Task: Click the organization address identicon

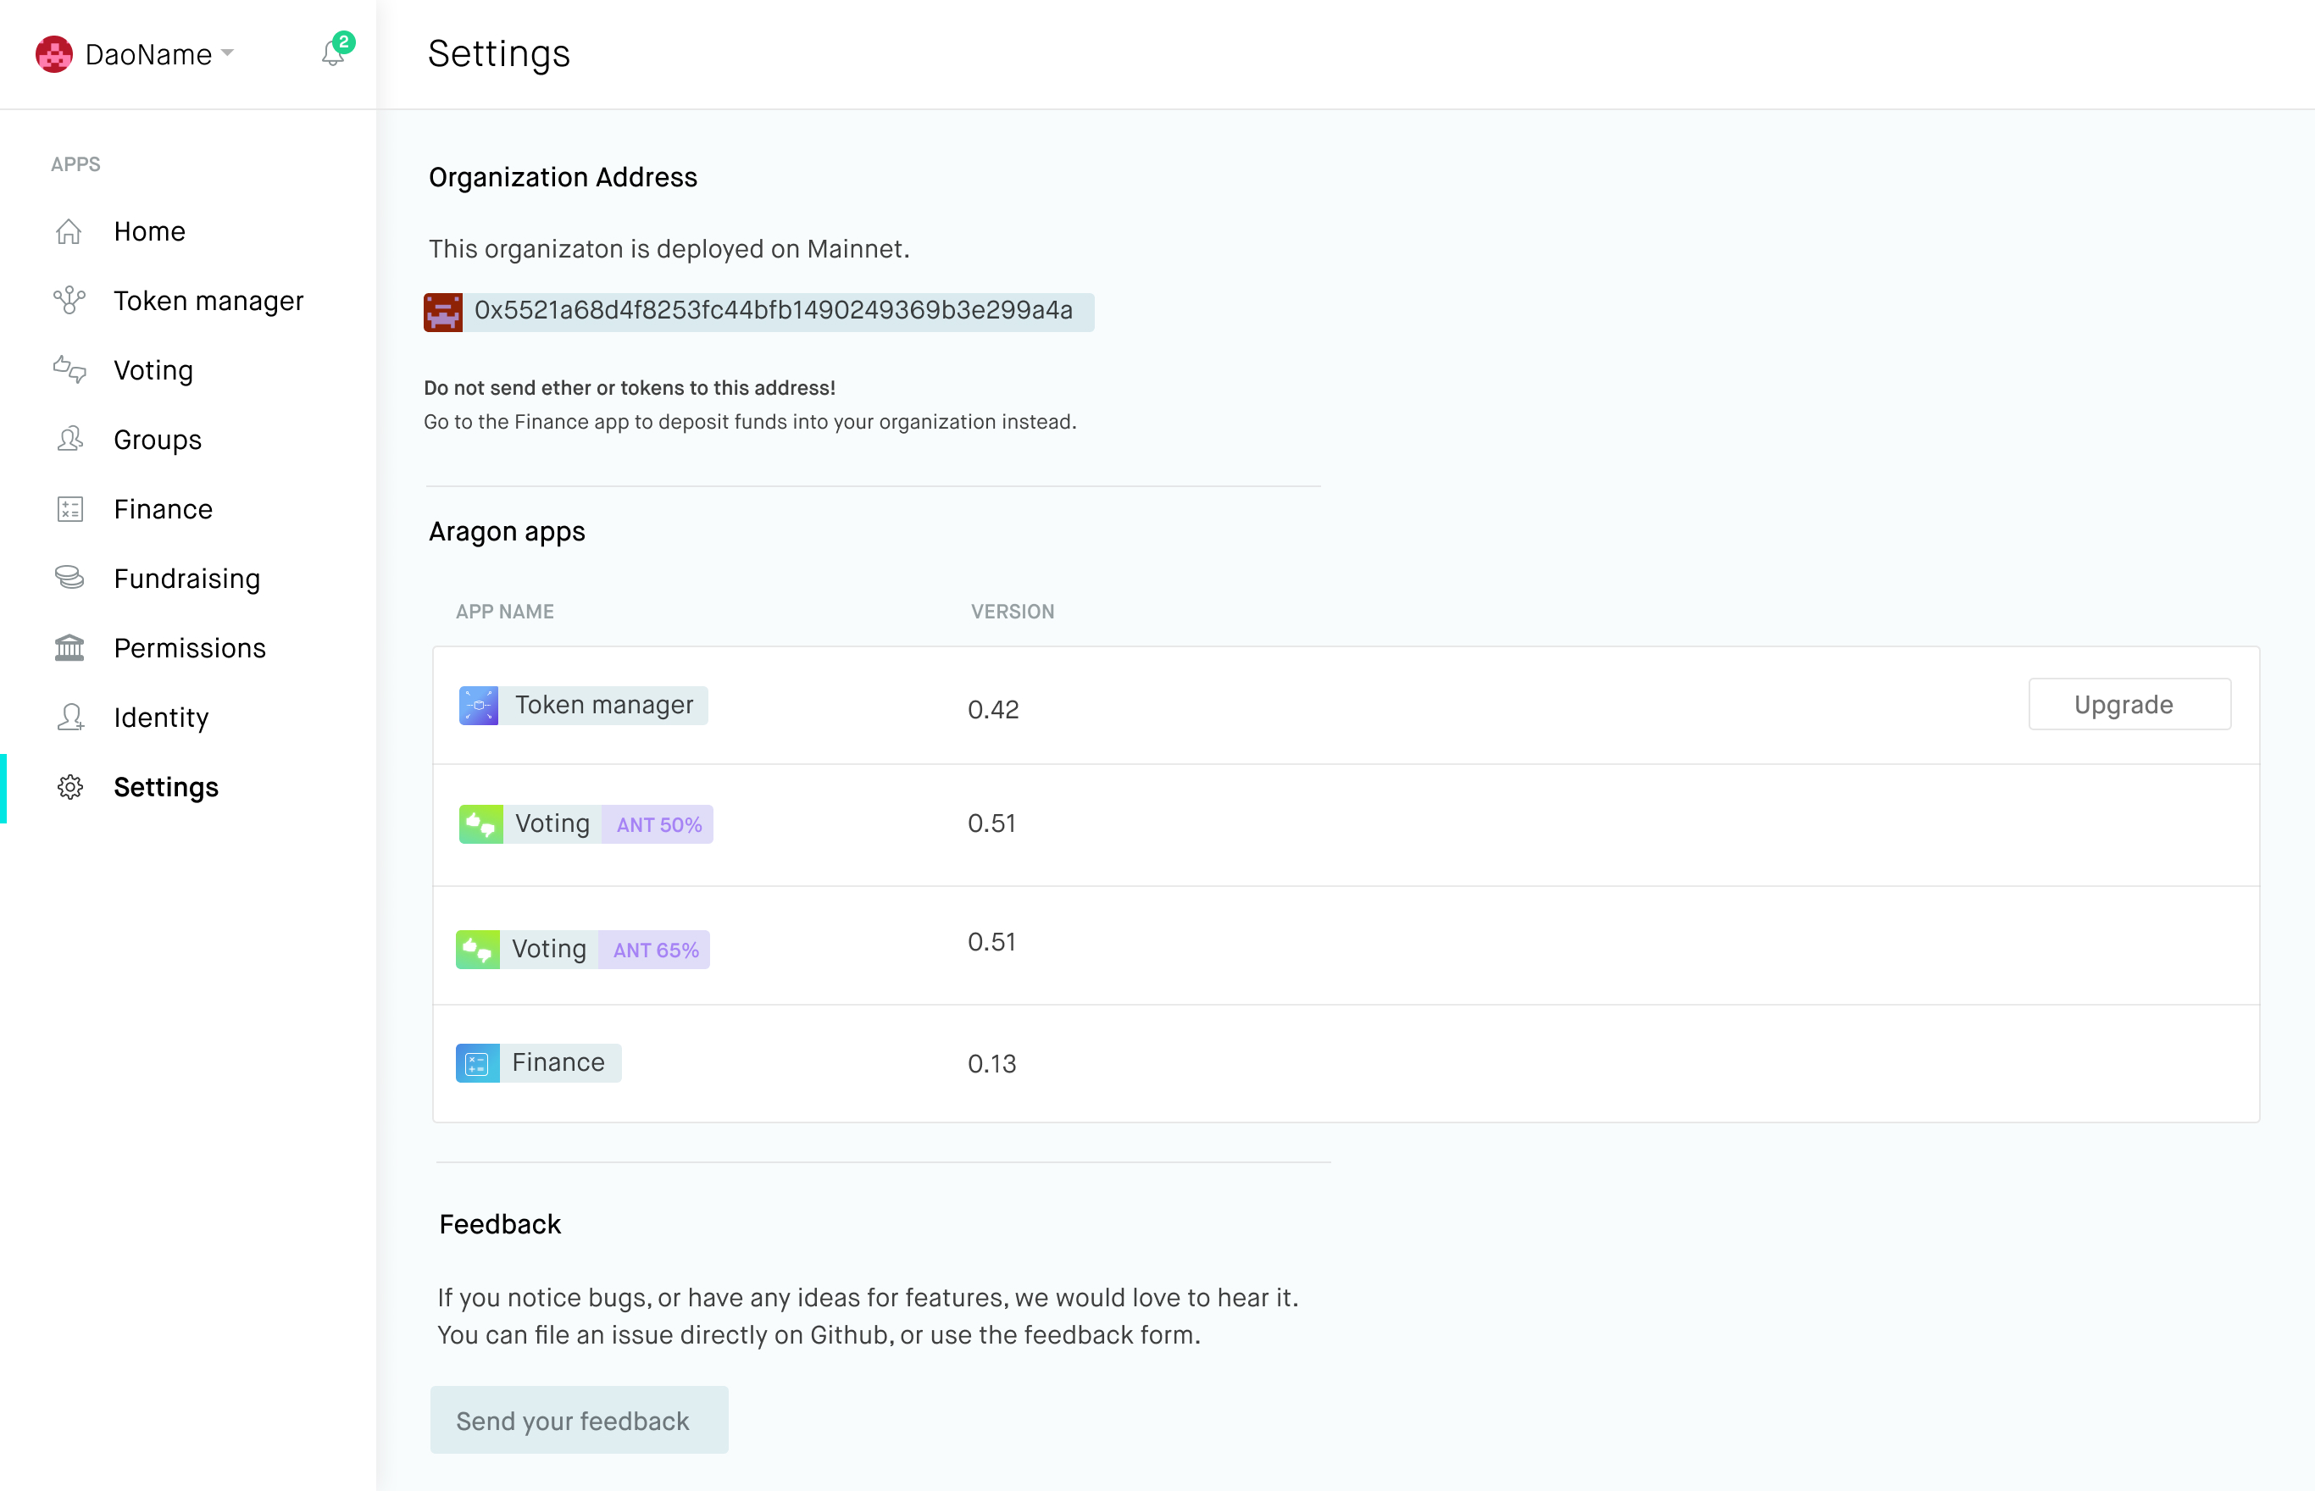Action: tap(442, 312)
